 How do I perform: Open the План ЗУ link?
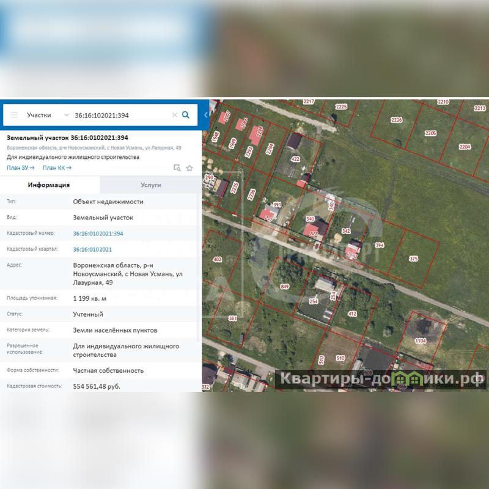pyautogui.click(x=20, y=167)
